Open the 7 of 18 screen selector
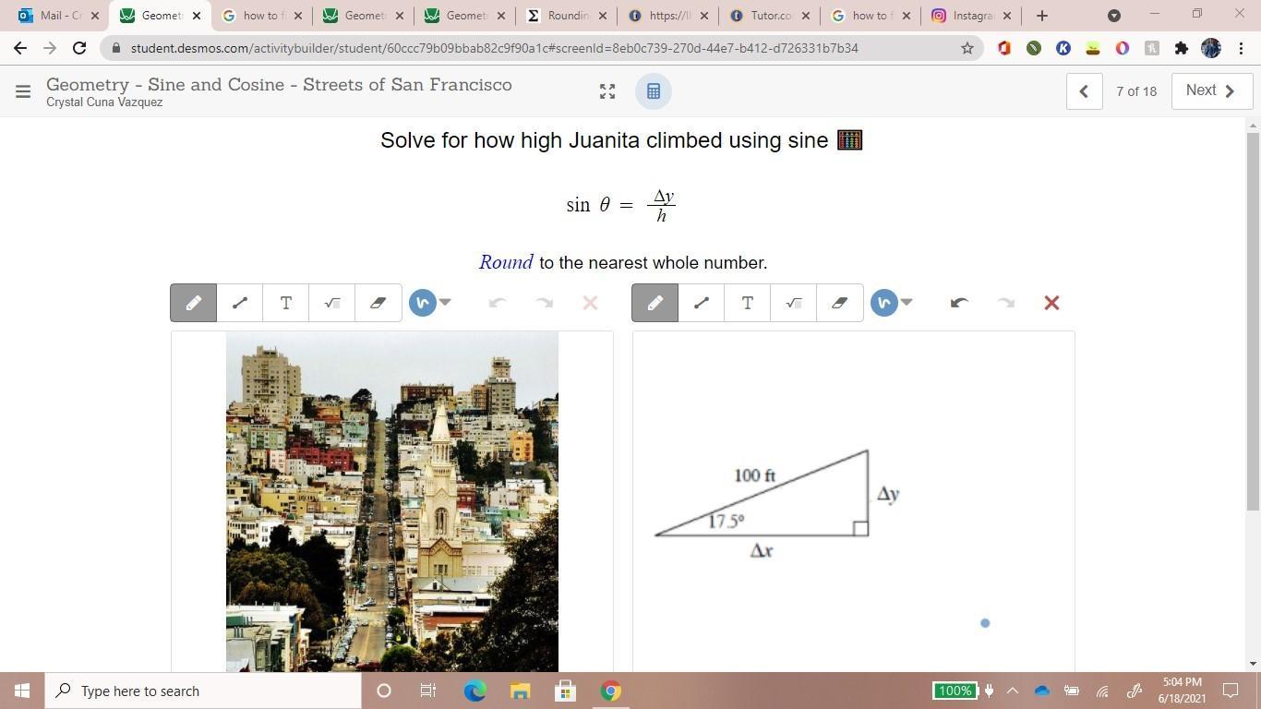The width and height of the screenshot is (1261, 709). coord(1135,91)
